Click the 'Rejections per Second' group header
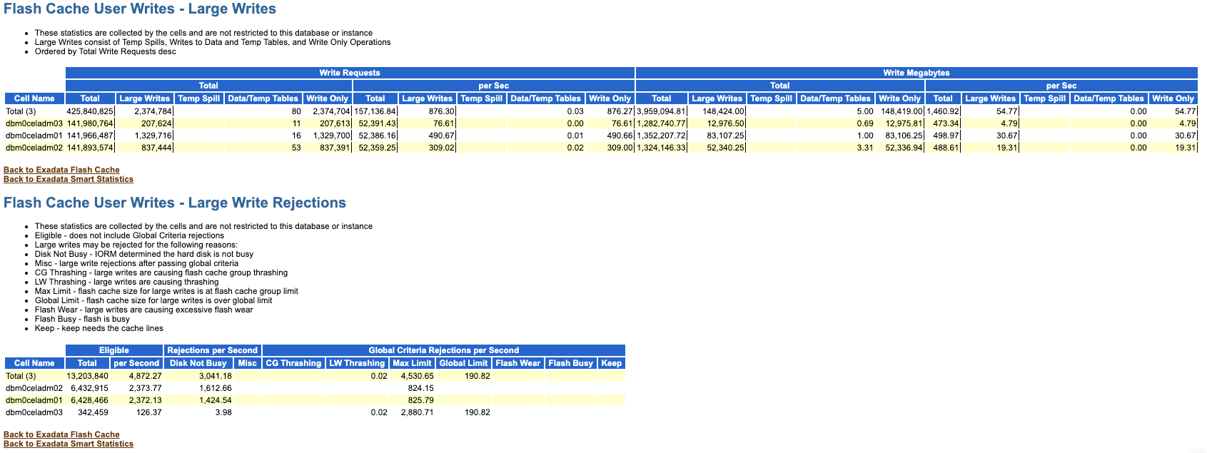1207x453 pixels. pos(212,350)
